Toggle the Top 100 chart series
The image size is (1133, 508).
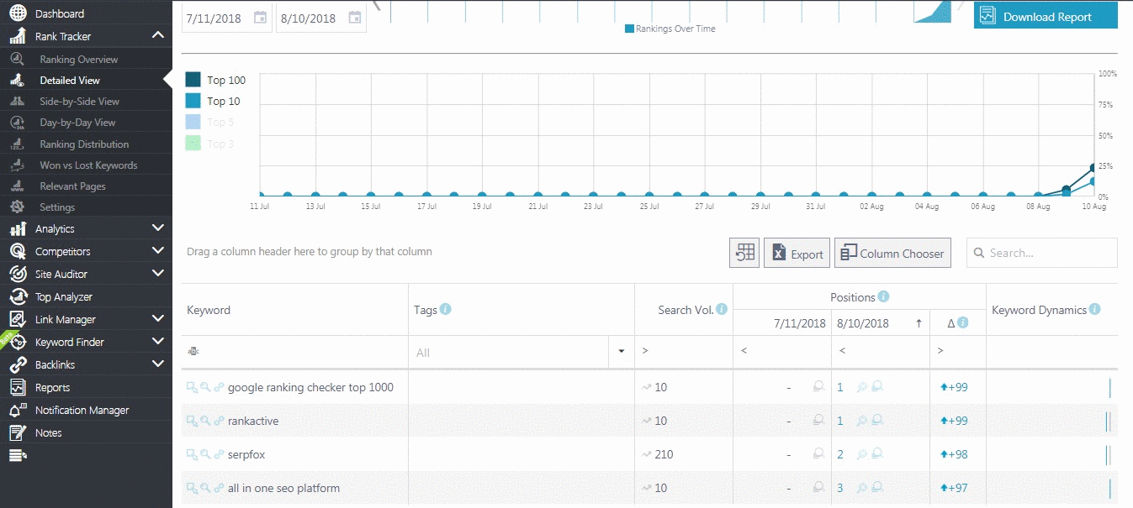point(215,80)
